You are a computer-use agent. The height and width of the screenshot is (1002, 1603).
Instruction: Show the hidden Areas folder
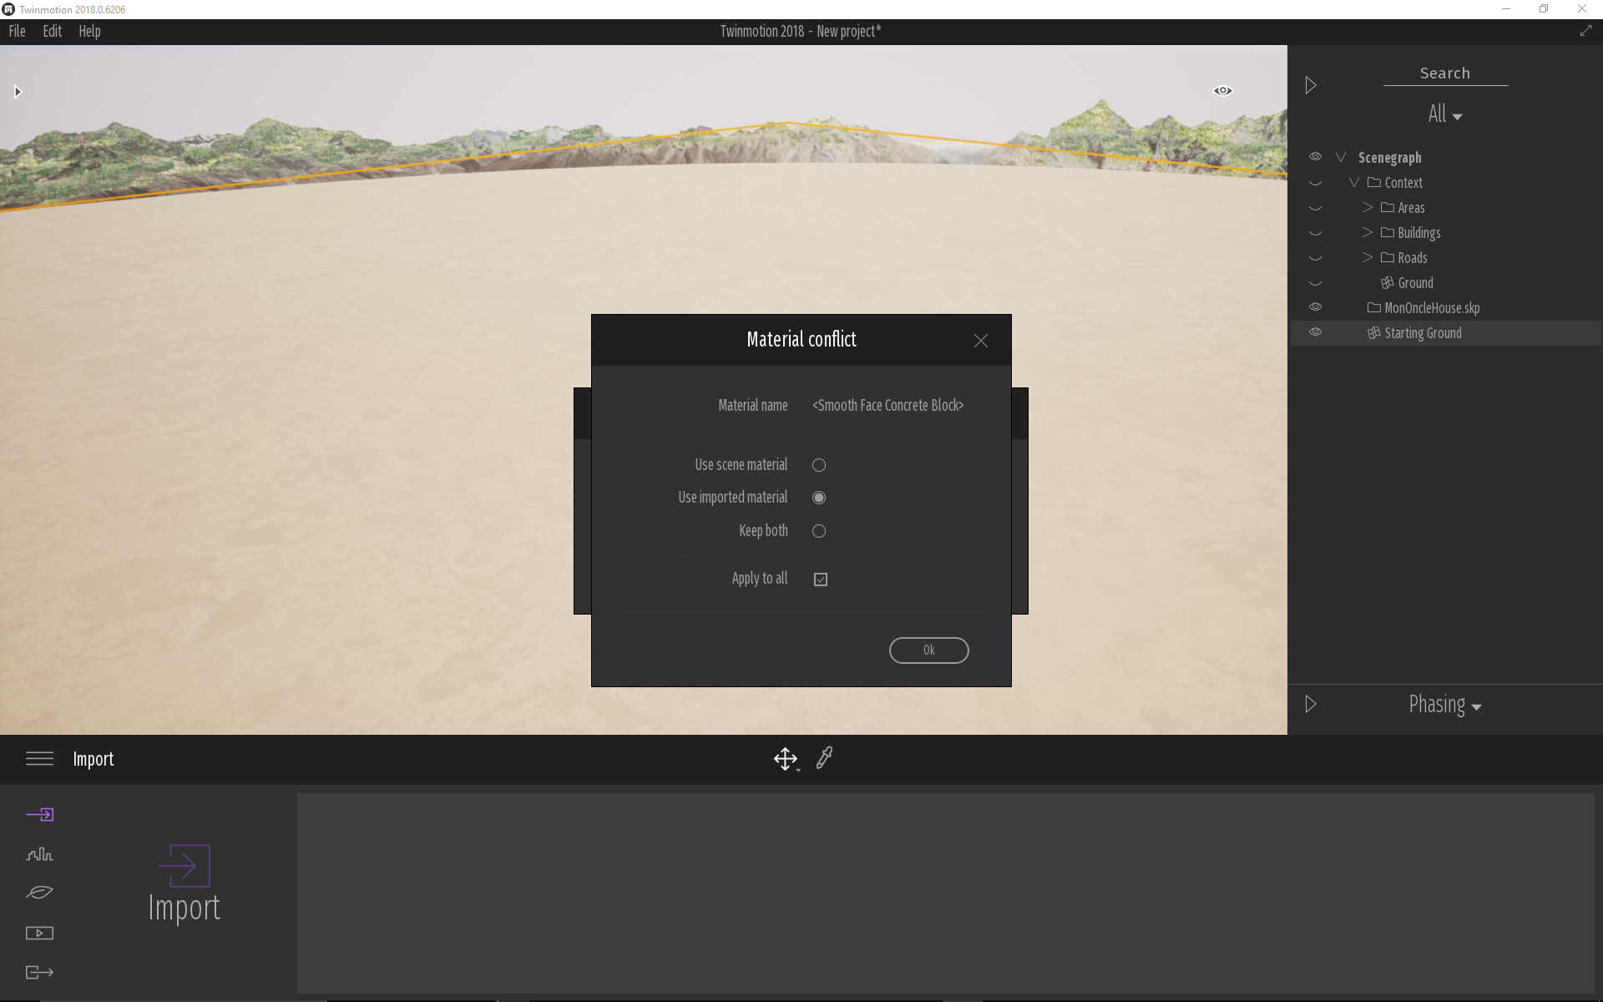click(1315, 208)
